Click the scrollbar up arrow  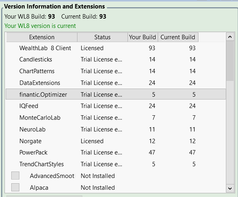[x=230, y=37]
